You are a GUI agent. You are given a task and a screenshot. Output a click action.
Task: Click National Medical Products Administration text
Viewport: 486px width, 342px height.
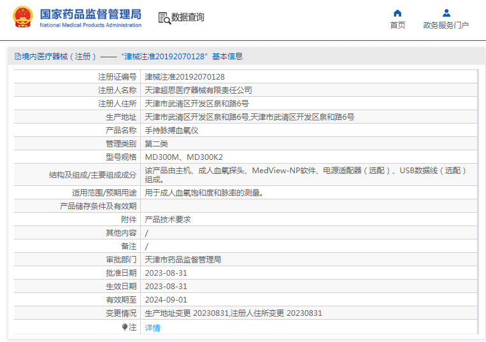[90, 25]
